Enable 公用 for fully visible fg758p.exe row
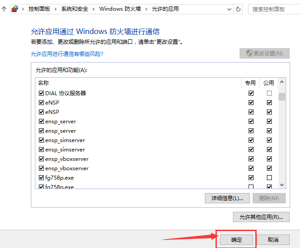 coord(269,178)
